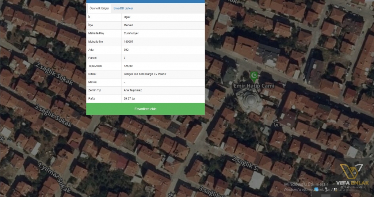Click the value Uşak in the İl row
374x197 pixels.
pos(127,17)
